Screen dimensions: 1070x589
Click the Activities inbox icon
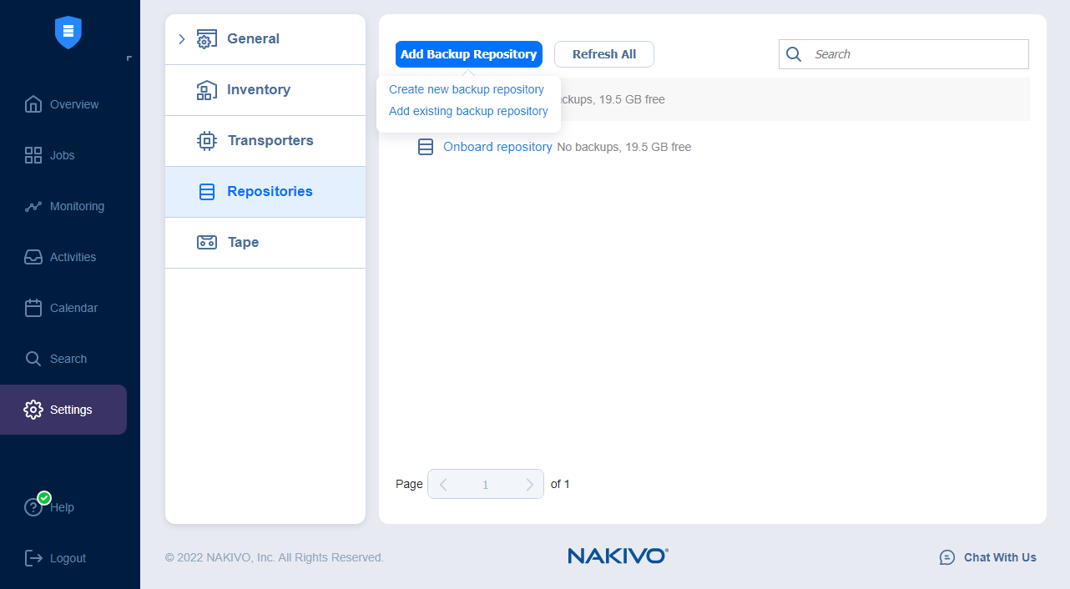(33, 256)
